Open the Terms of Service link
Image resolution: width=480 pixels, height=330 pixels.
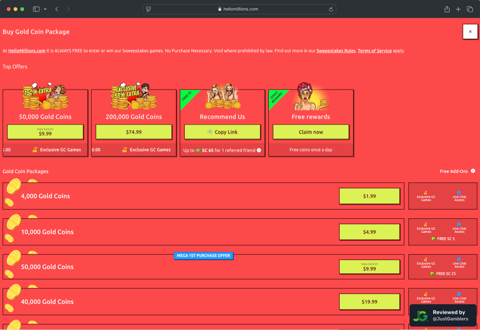375,51
